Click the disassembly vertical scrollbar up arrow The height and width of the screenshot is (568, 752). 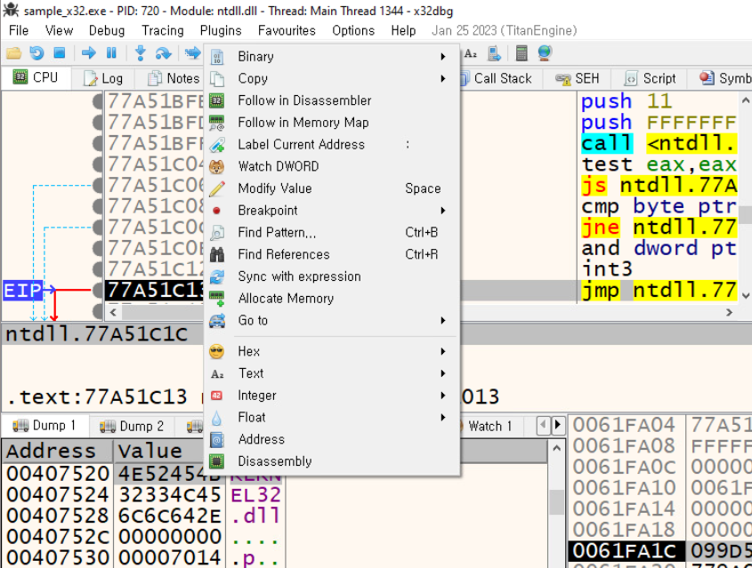tap(745, 100)
